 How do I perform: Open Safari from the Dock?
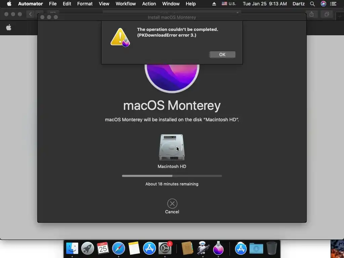(119, 248)
